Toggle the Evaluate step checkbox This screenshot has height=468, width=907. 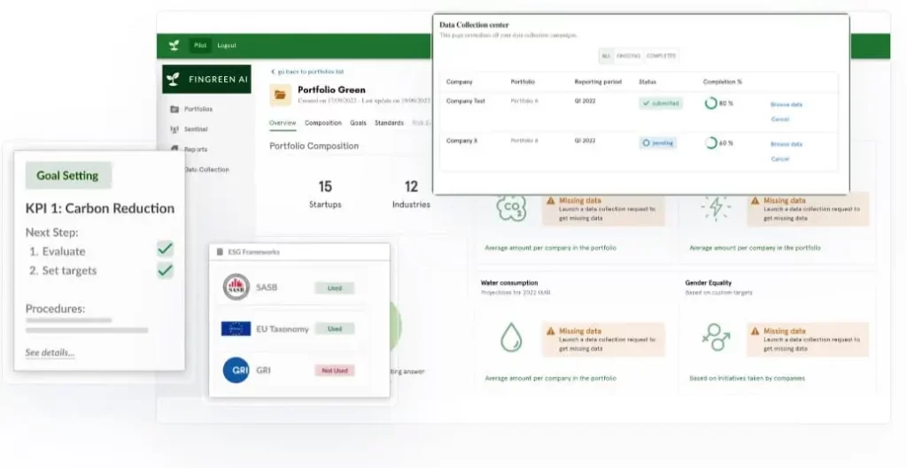coord(165,249)
